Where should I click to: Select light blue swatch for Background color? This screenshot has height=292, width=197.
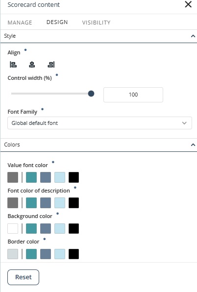tap(60, 228)
